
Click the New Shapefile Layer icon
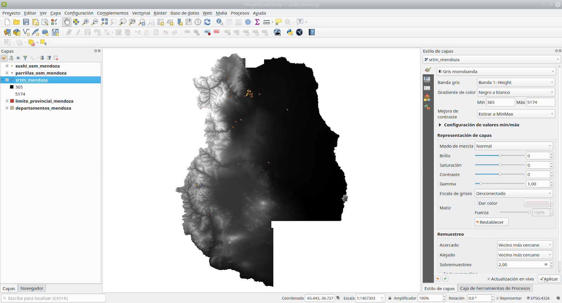click(x=26, y=32)
